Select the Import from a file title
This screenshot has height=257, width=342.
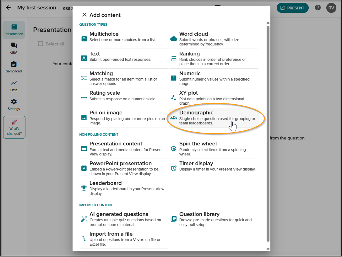111,234
